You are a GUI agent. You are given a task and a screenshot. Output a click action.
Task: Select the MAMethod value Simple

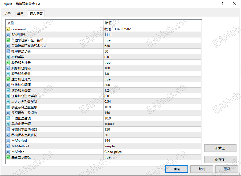(109, 146)
